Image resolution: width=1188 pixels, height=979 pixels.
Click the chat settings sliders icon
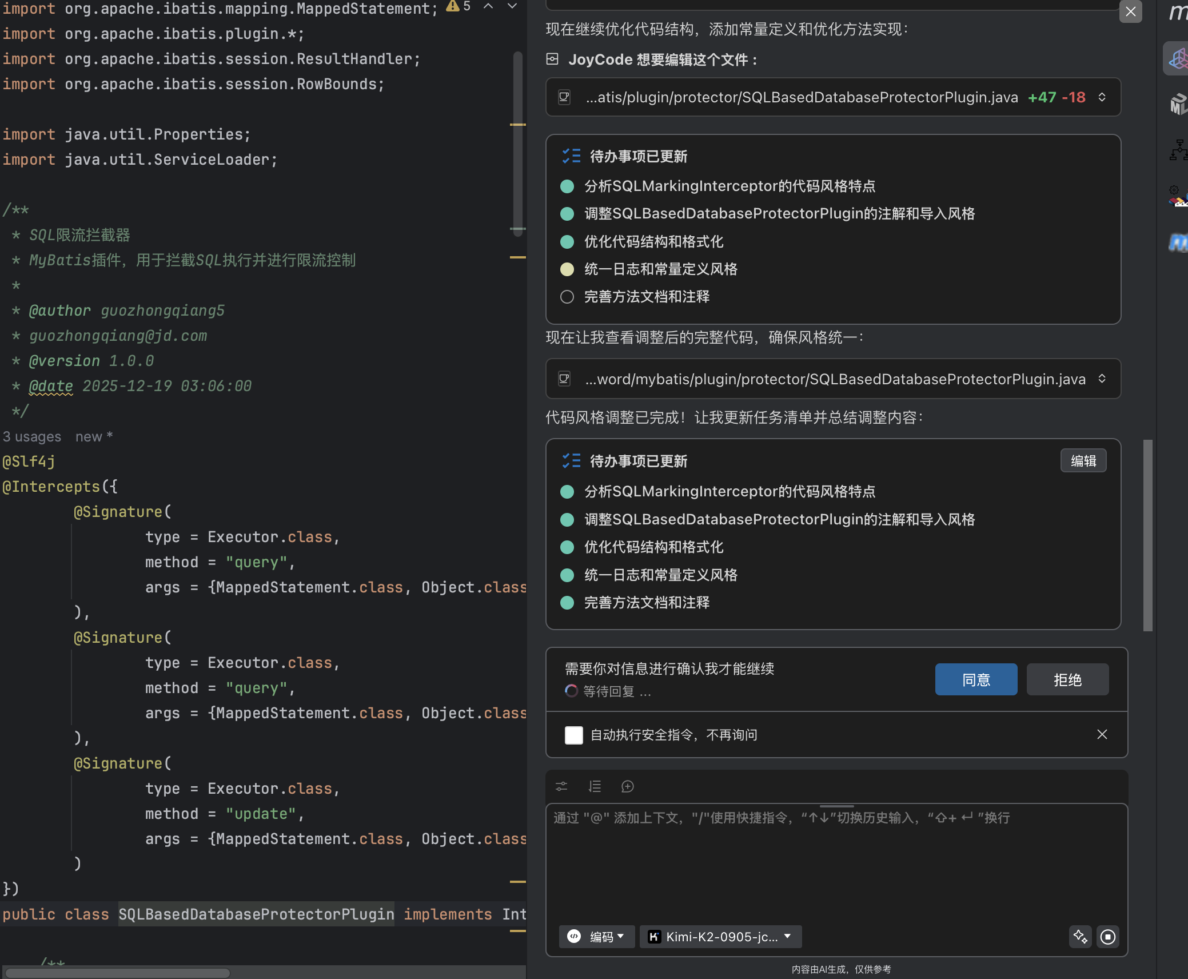tap(561, 787)
